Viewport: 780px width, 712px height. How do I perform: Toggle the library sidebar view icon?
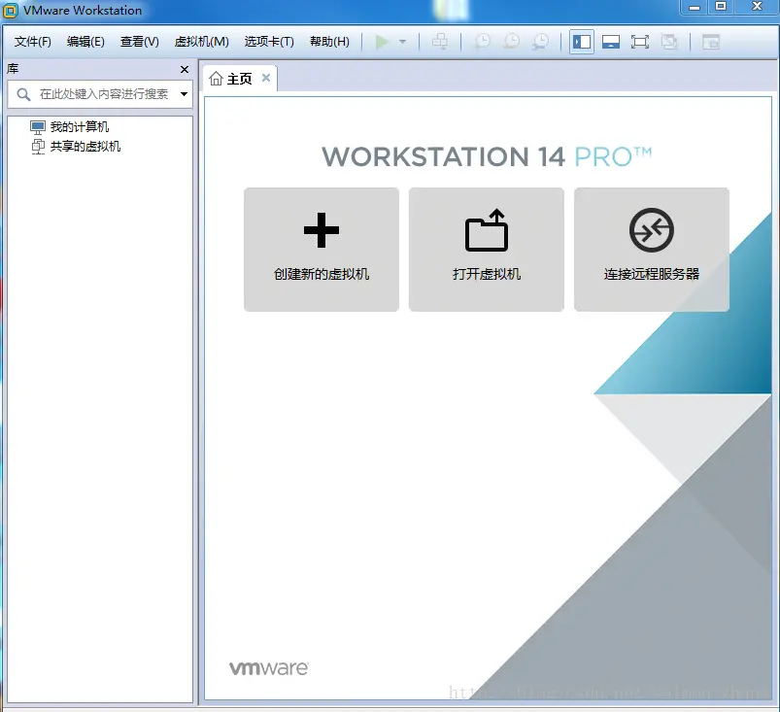[x=582, y=42]
